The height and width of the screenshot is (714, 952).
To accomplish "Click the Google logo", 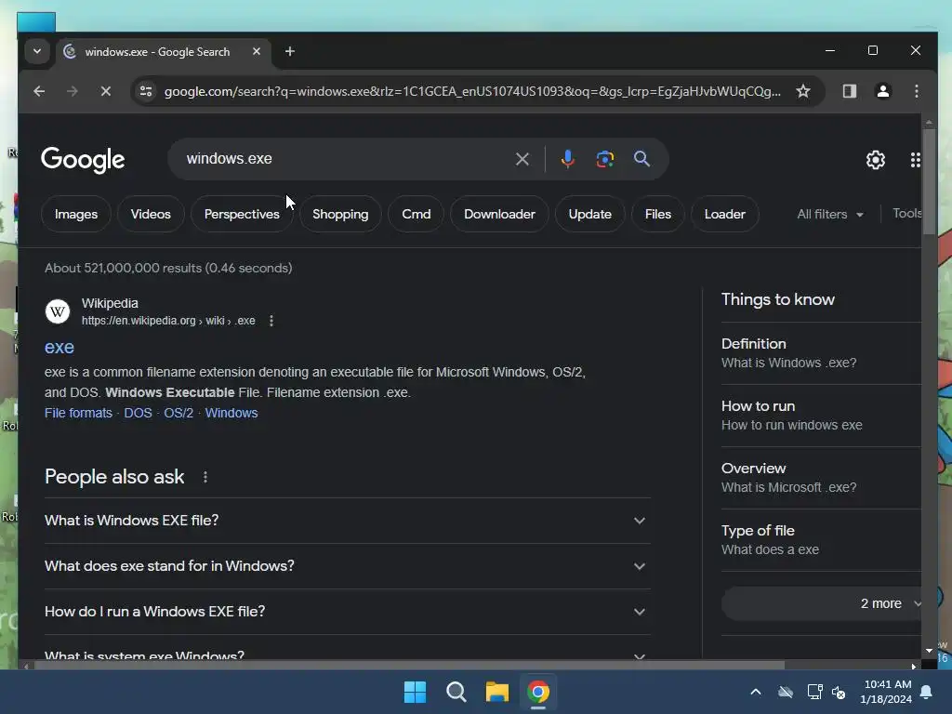I will 83,160.
